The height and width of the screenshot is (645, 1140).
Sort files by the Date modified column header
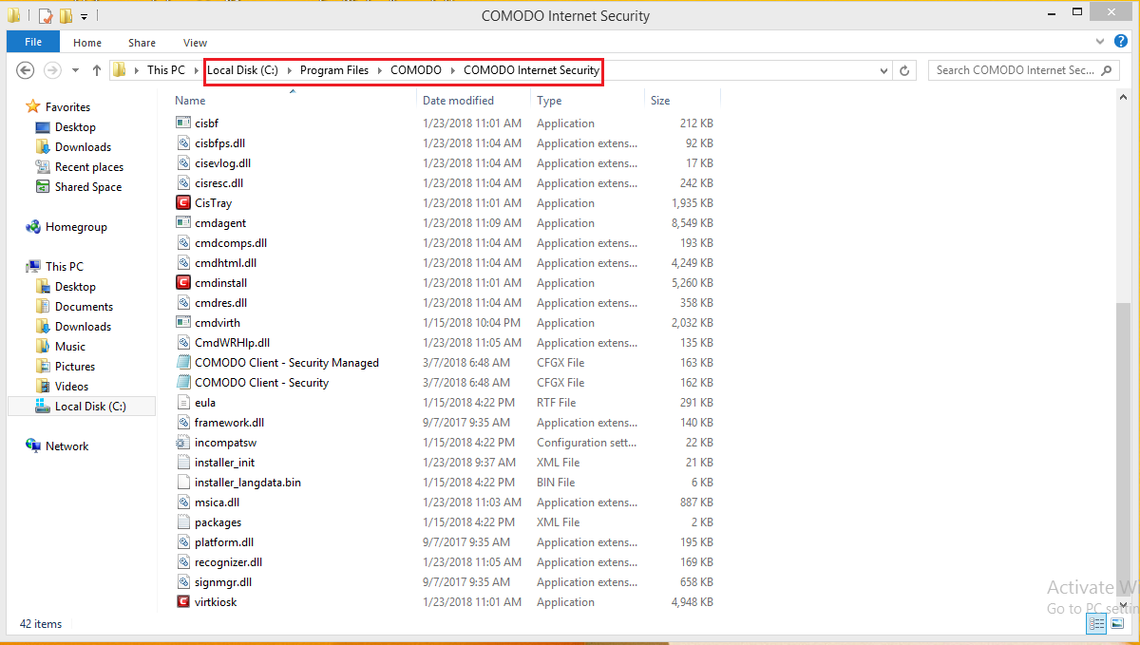(x=474, y=101)
